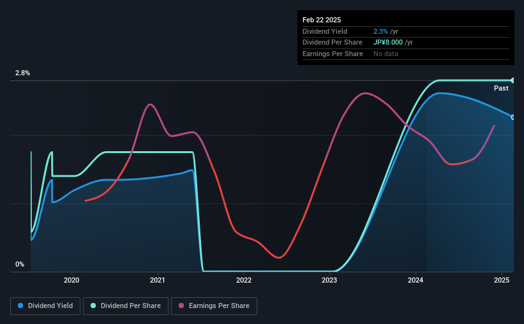Click the pink Earnings Per Share legend dot
This screenshot has width=524, height=324.
pos(181,306)
